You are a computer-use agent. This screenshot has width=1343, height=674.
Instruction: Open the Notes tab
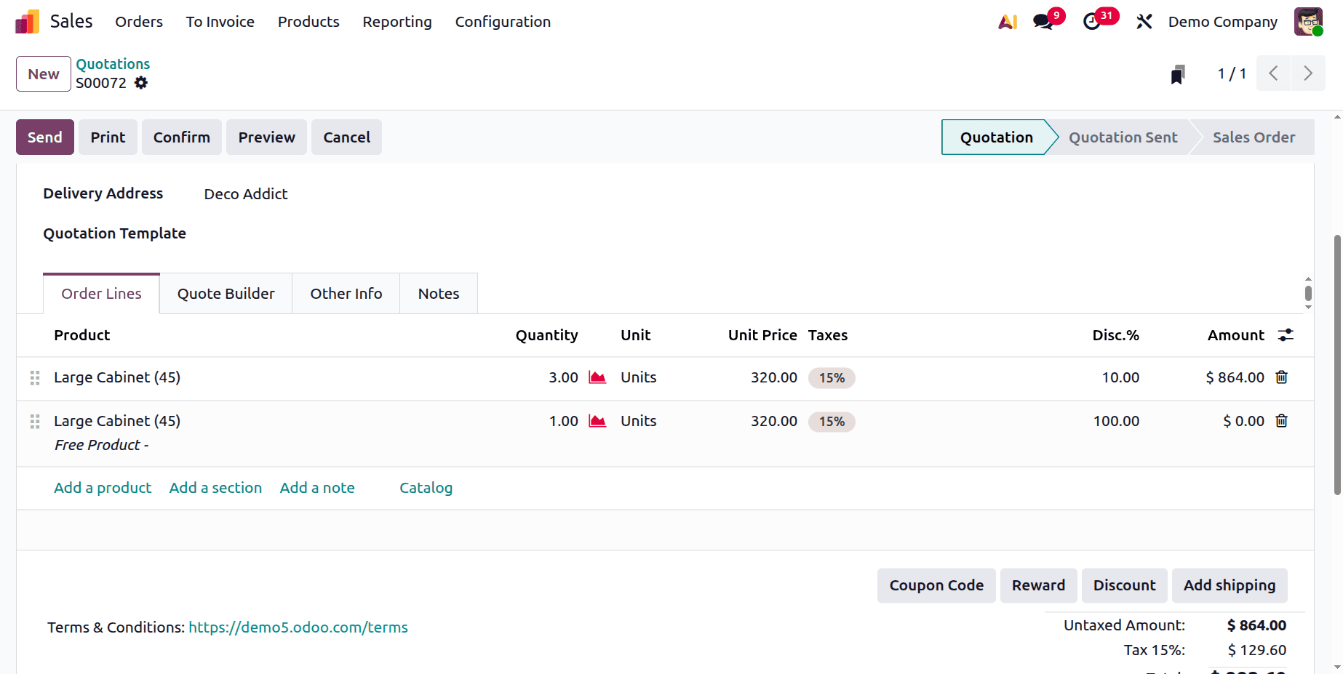(x=438, y=293)
